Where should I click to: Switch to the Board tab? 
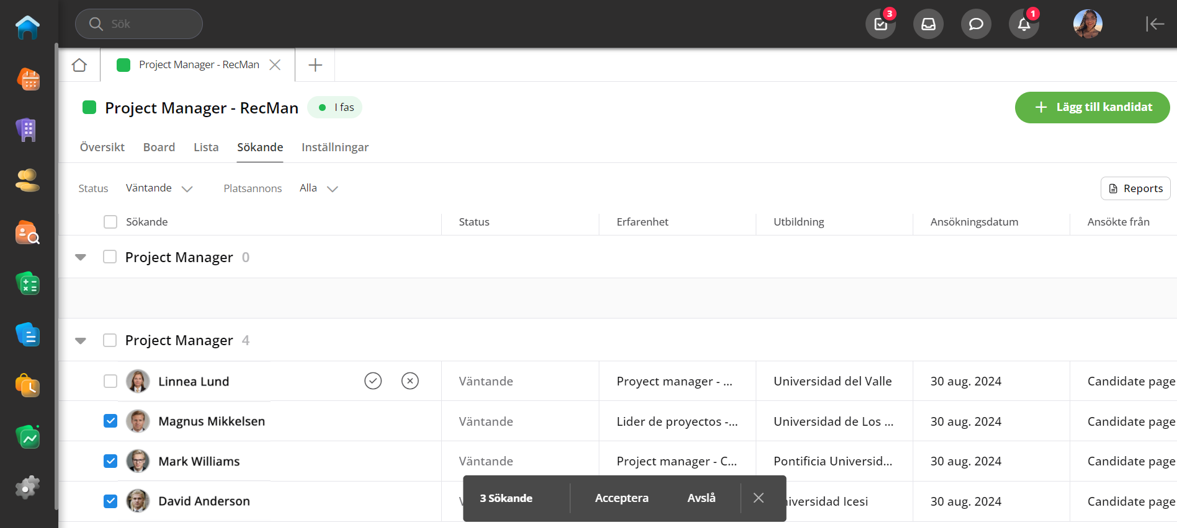[159, 147]
